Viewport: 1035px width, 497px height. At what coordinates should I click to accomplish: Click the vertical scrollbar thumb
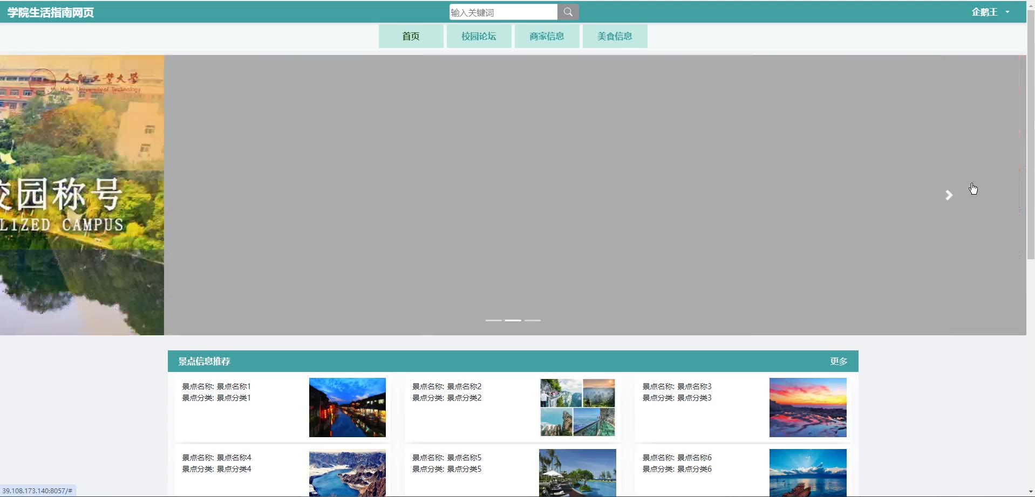click(1031, 135)
